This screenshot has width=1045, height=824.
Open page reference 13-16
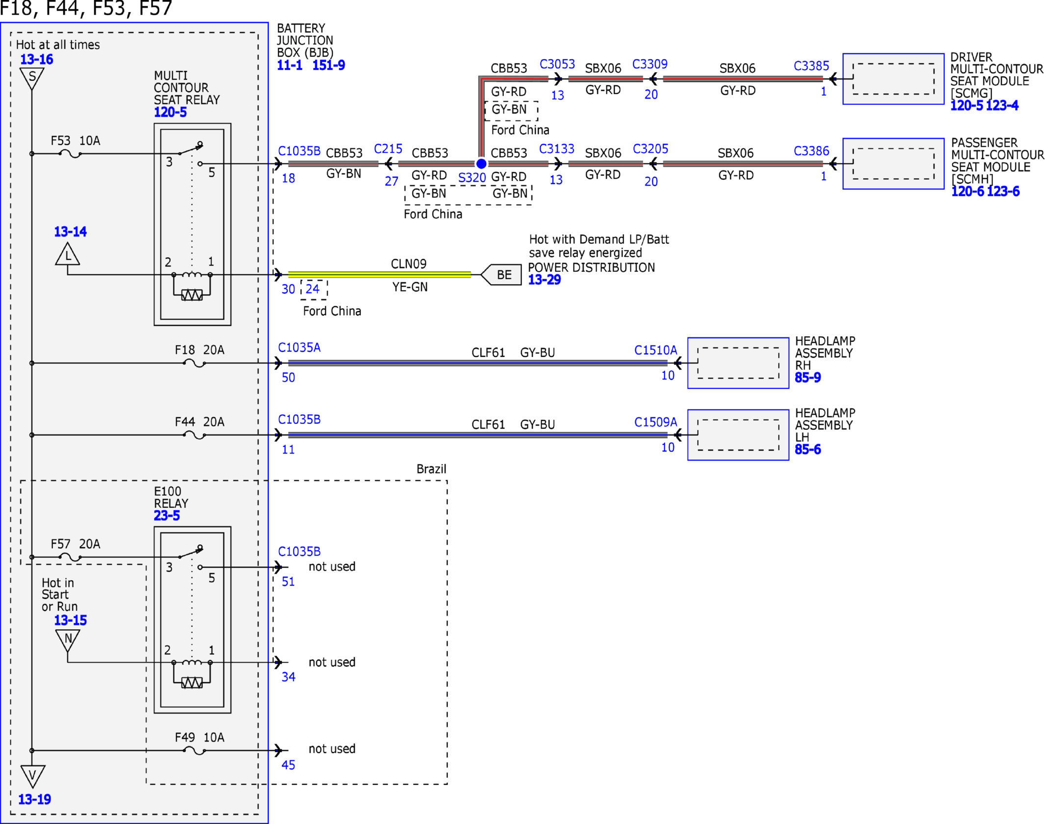click(x=36, y=59)
